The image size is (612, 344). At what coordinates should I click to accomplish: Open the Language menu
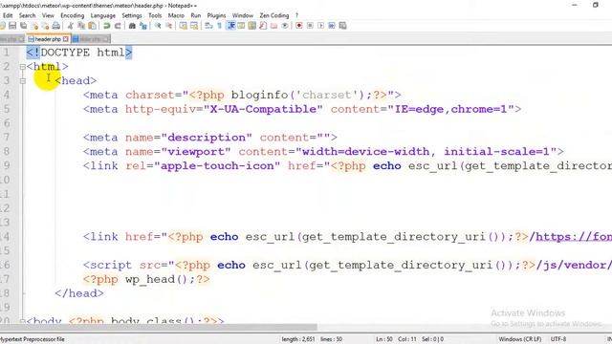coord(103,15)
